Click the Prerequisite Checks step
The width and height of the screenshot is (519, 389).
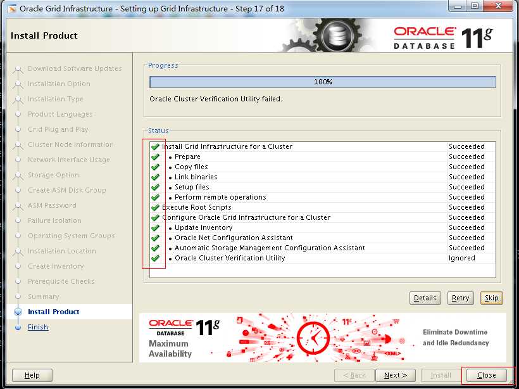61,281
